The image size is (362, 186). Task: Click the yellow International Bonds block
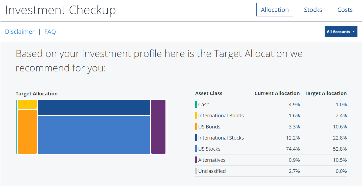point(27,104)
